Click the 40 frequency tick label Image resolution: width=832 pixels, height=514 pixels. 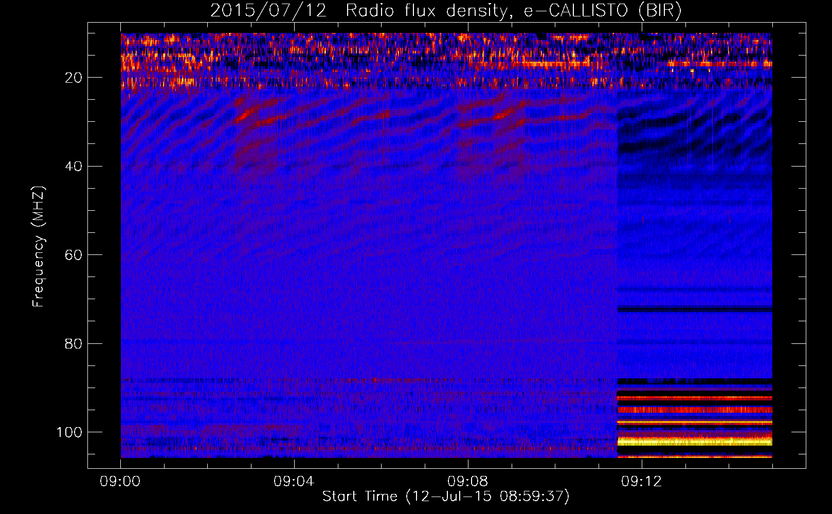pyautogui.click(x=74, y=166)
